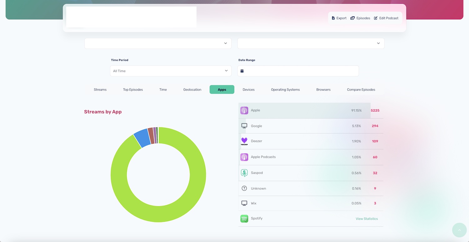469x242 pixels.
Task: Select the active Apps tab
Action: [222, 90]
